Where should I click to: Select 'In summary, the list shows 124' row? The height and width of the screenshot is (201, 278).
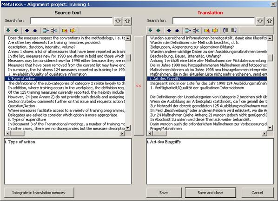(65, 70)
